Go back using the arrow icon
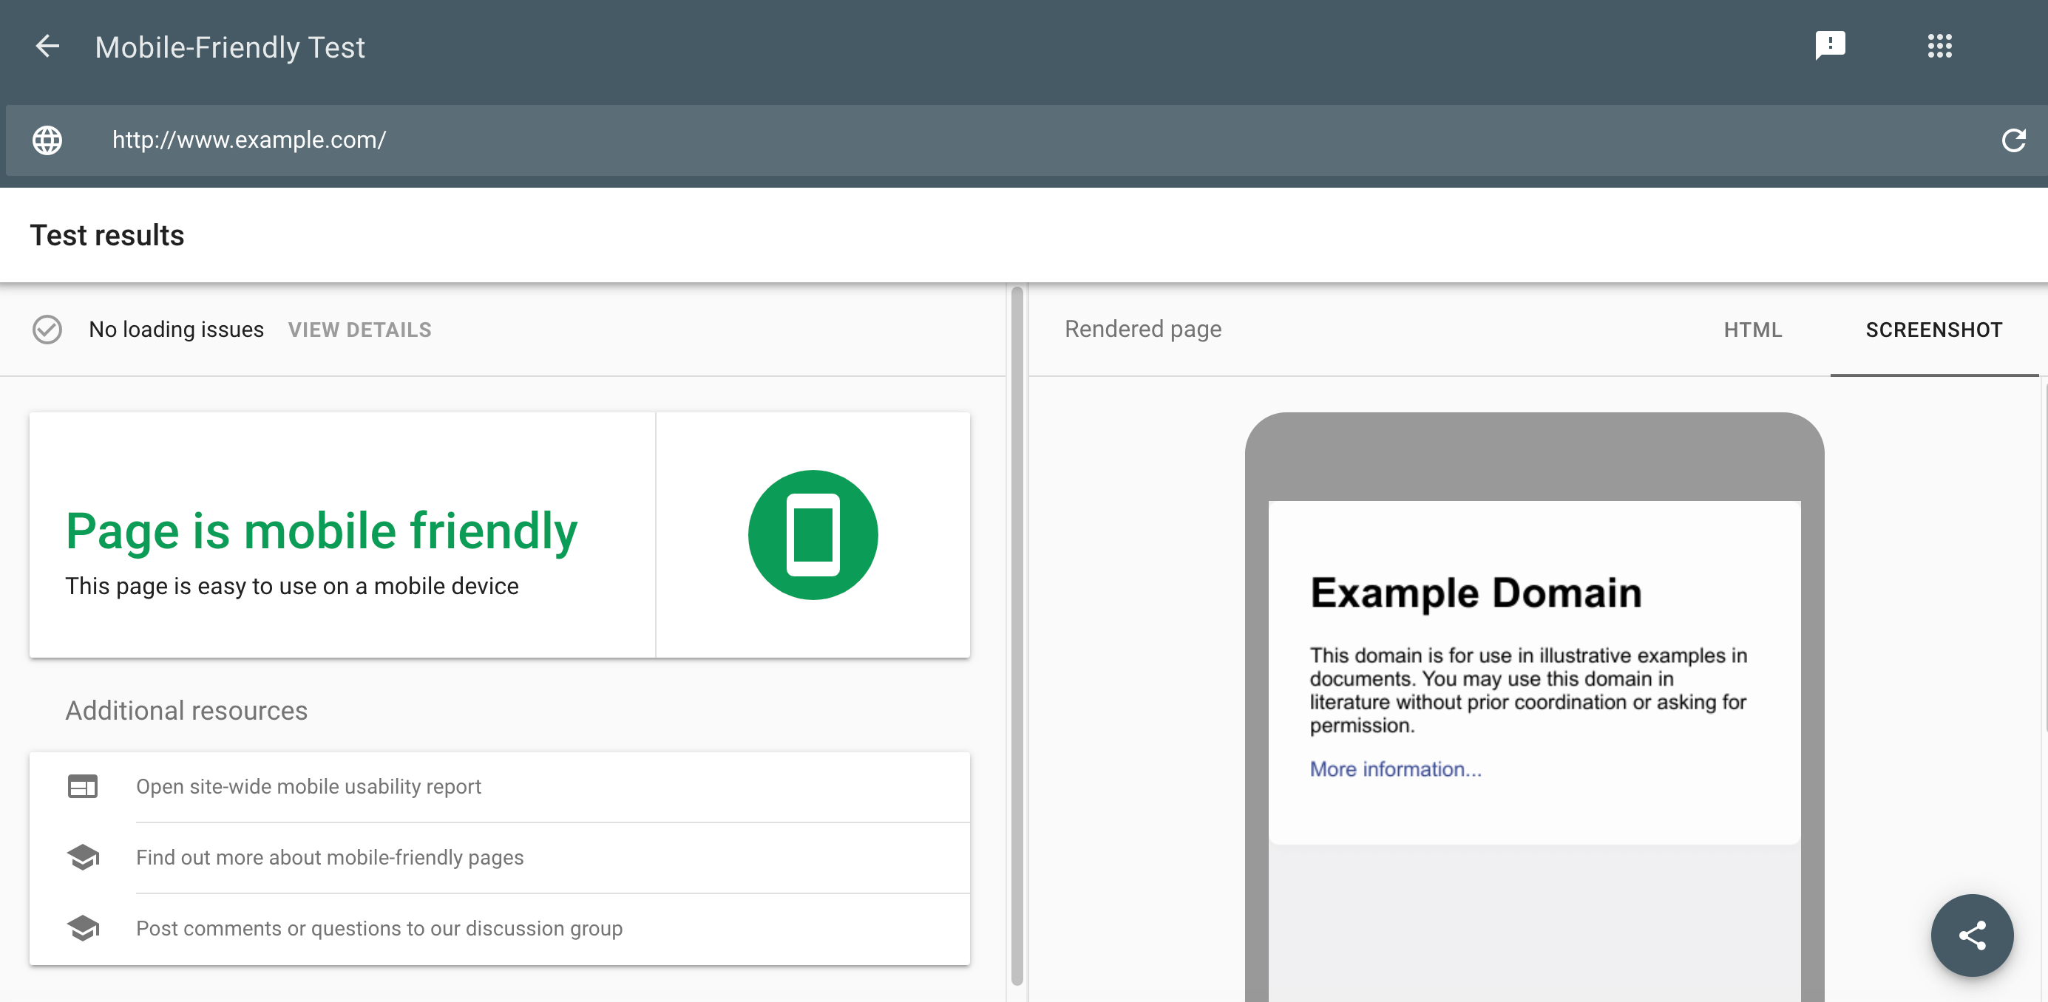The image size is (2048, 1002). (x=48, y=46)
